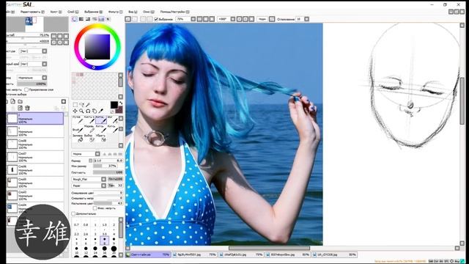Switch to the active .sai document tab
Viewport: 469px width, 264px height.
(x=148, y=254)
